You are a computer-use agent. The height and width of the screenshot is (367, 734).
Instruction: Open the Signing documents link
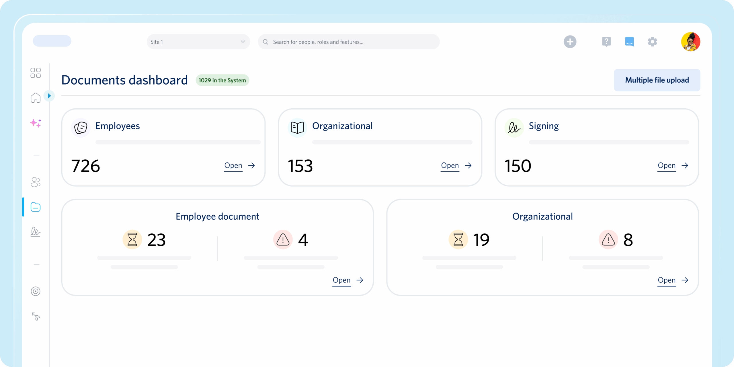click(667, 165)
